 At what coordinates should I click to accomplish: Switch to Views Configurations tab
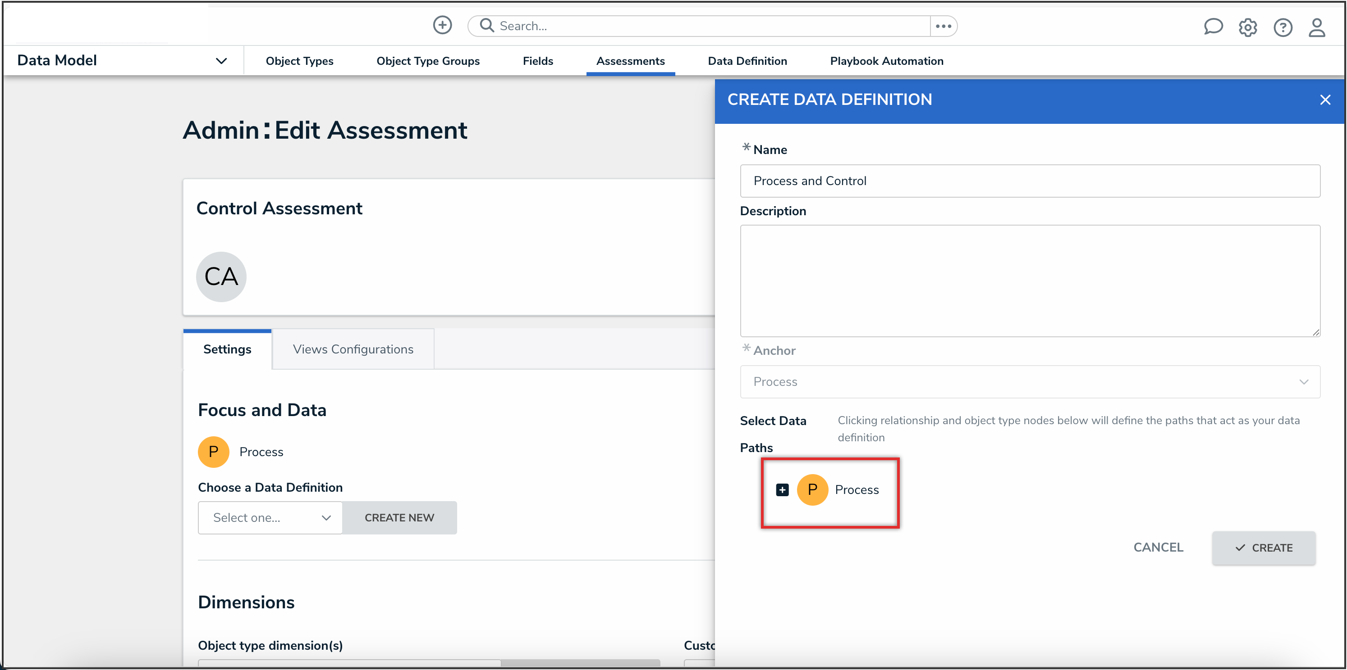coord(353,349)
